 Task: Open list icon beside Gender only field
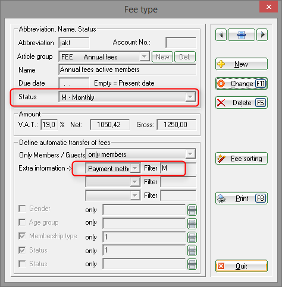tap(192, 210)
